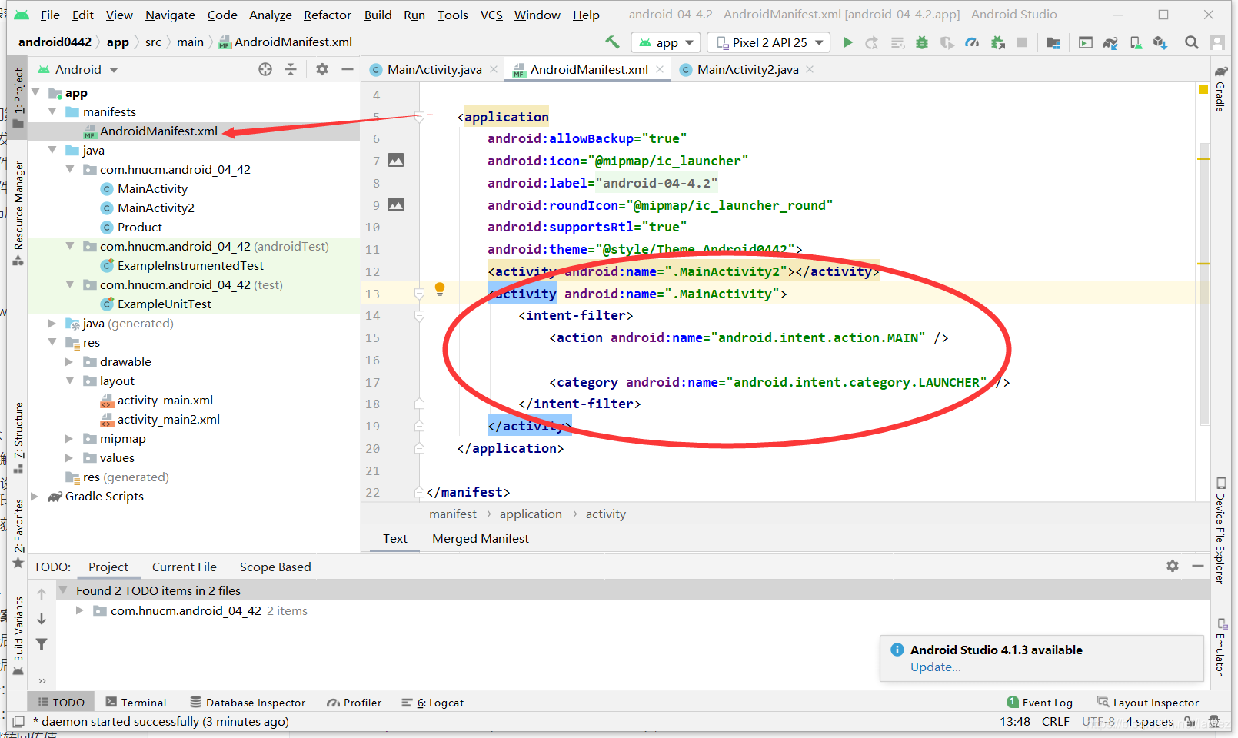The width and height of the screenshot is (1238, 738).
Task: Open the AVD Manager icon
Action: 1136,43
